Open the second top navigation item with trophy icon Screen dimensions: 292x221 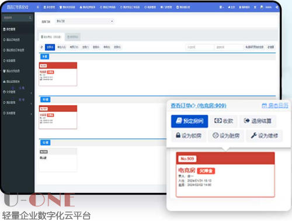(x=67, y=7)
